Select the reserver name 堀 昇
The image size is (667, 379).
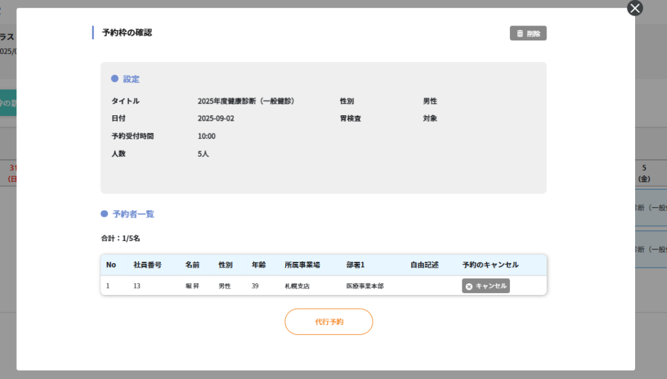192,286
